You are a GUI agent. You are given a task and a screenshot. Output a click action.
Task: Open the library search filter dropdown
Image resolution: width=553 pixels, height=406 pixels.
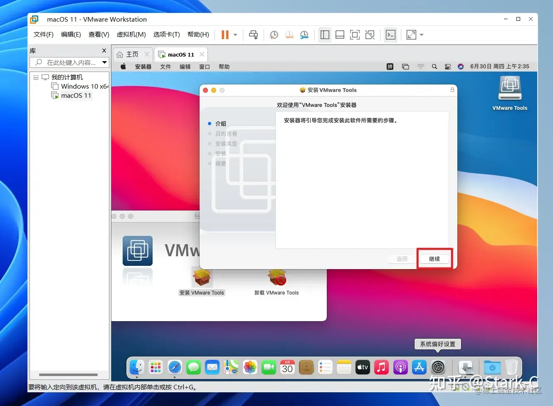tap(105, 62)
